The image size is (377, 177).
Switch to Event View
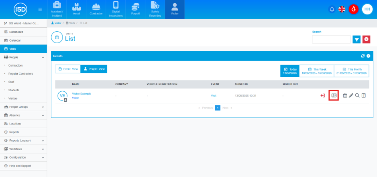(x=68, y=69)
